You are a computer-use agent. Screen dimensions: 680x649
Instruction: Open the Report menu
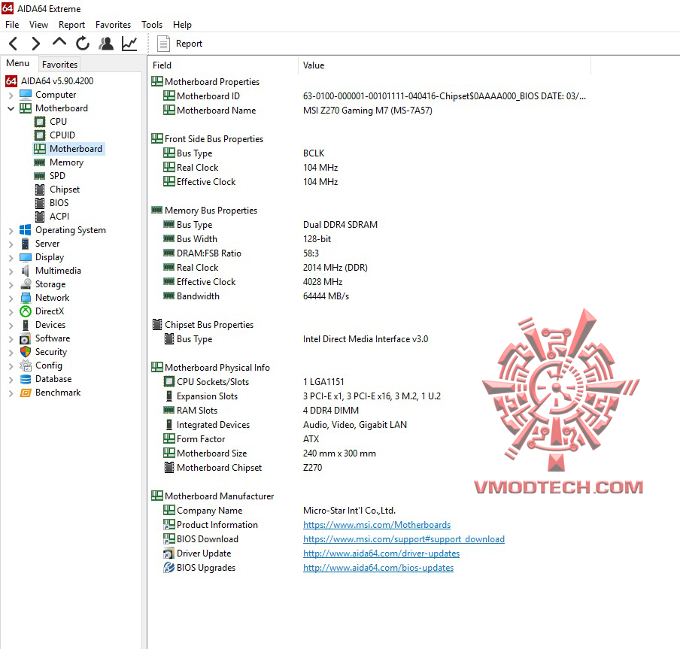point(71,25)
